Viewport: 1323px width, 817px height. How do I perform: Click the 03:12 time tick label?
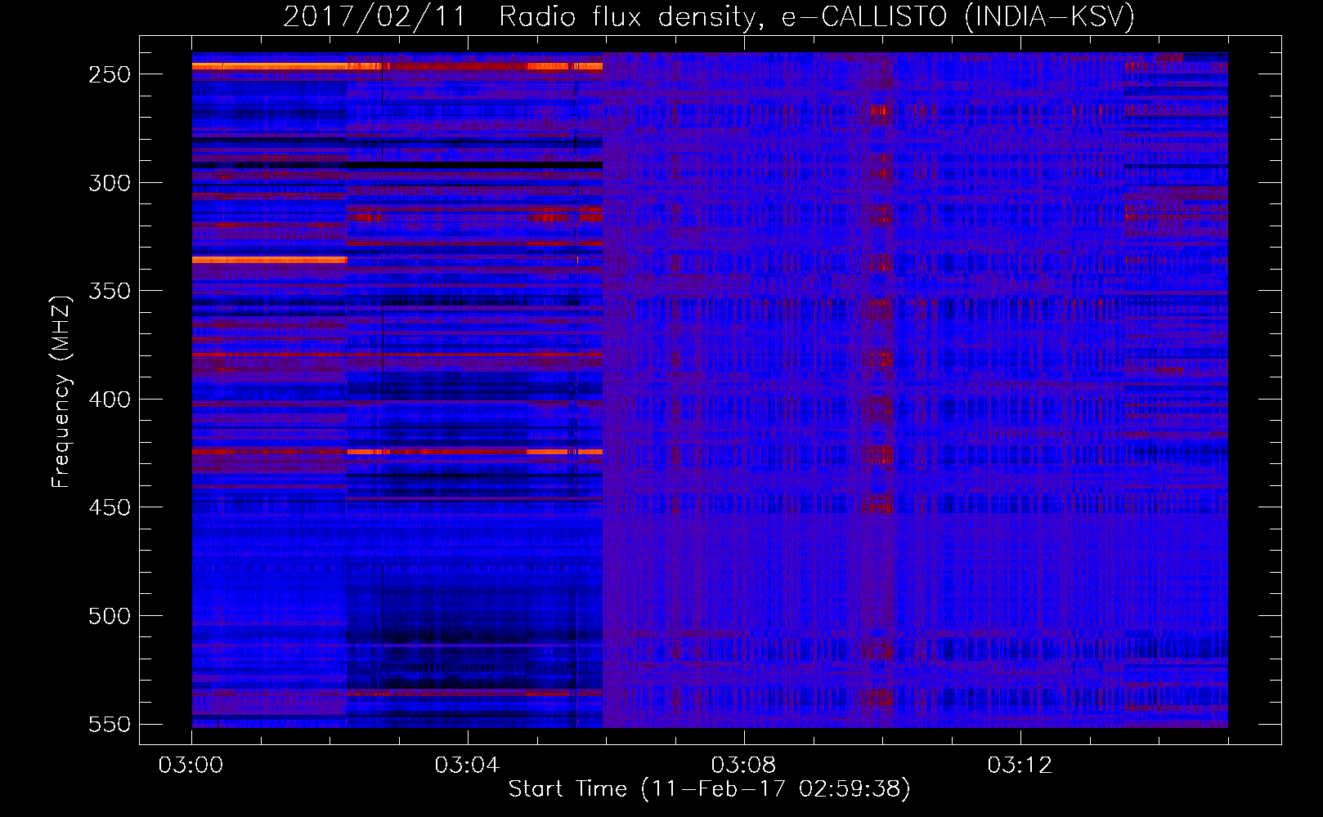click(x=1020, y=766)
